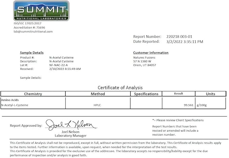Click the N-Acetyl-L-Cysteine table row label
The image size is (229, 158).
tap(15, 105)
